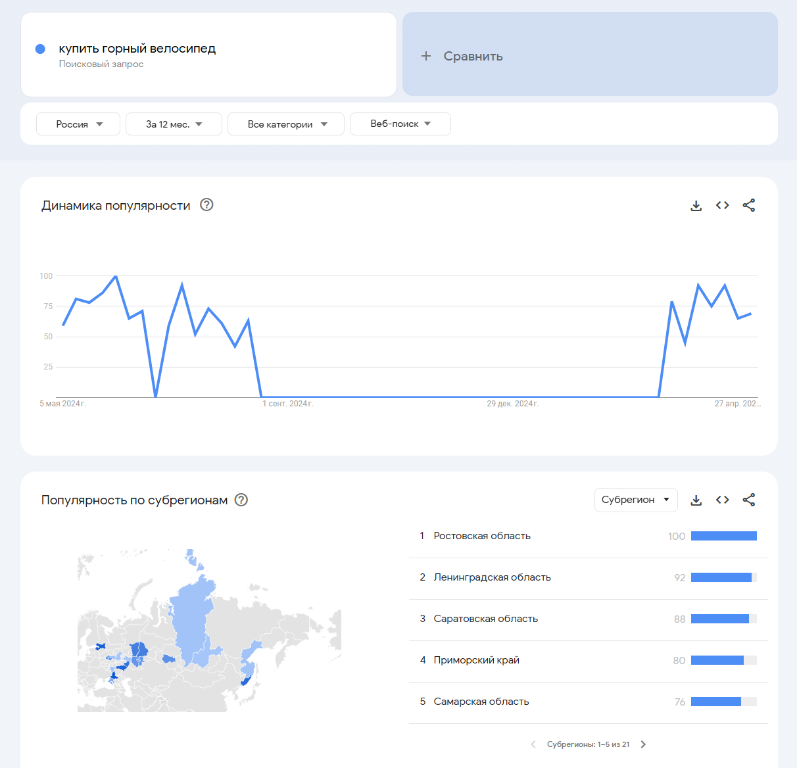Viewport: 797px width, 768px height.
Task: Click the Сравнить button to add term
Action: coord(590,55)
